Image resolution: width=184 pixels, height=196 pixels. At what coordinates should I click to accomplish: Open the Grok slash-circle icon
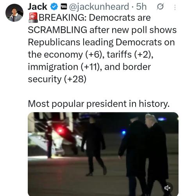click(160, 7)
